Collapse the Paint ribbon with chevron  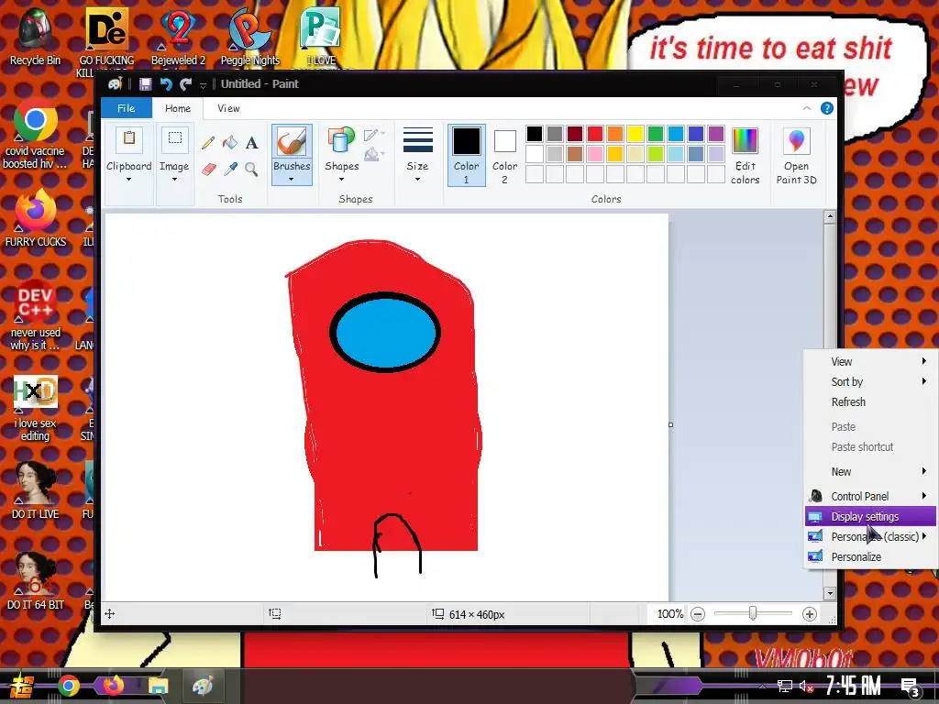click(807, 108)
